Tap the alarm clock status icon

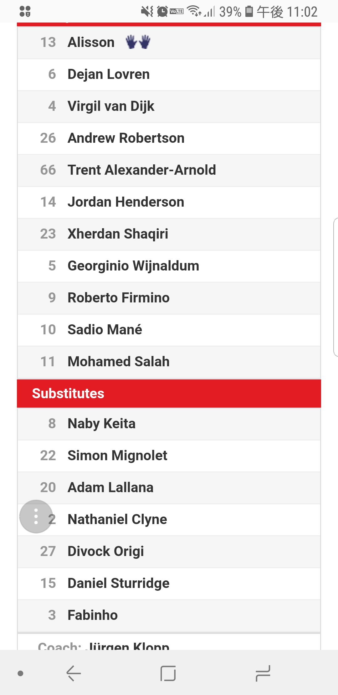click(162, 12)
